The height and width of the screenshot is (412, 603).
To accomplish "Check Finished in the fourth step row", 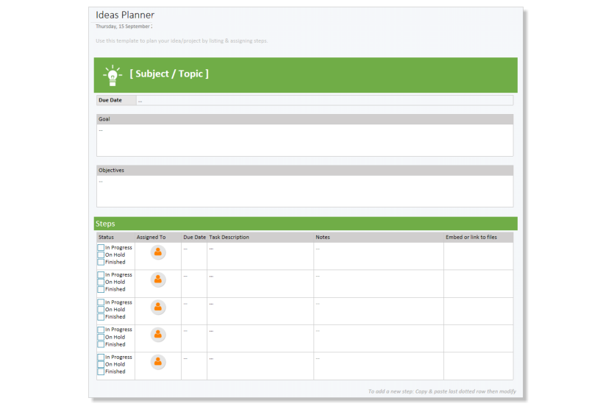I will click(x=101, y=344).
